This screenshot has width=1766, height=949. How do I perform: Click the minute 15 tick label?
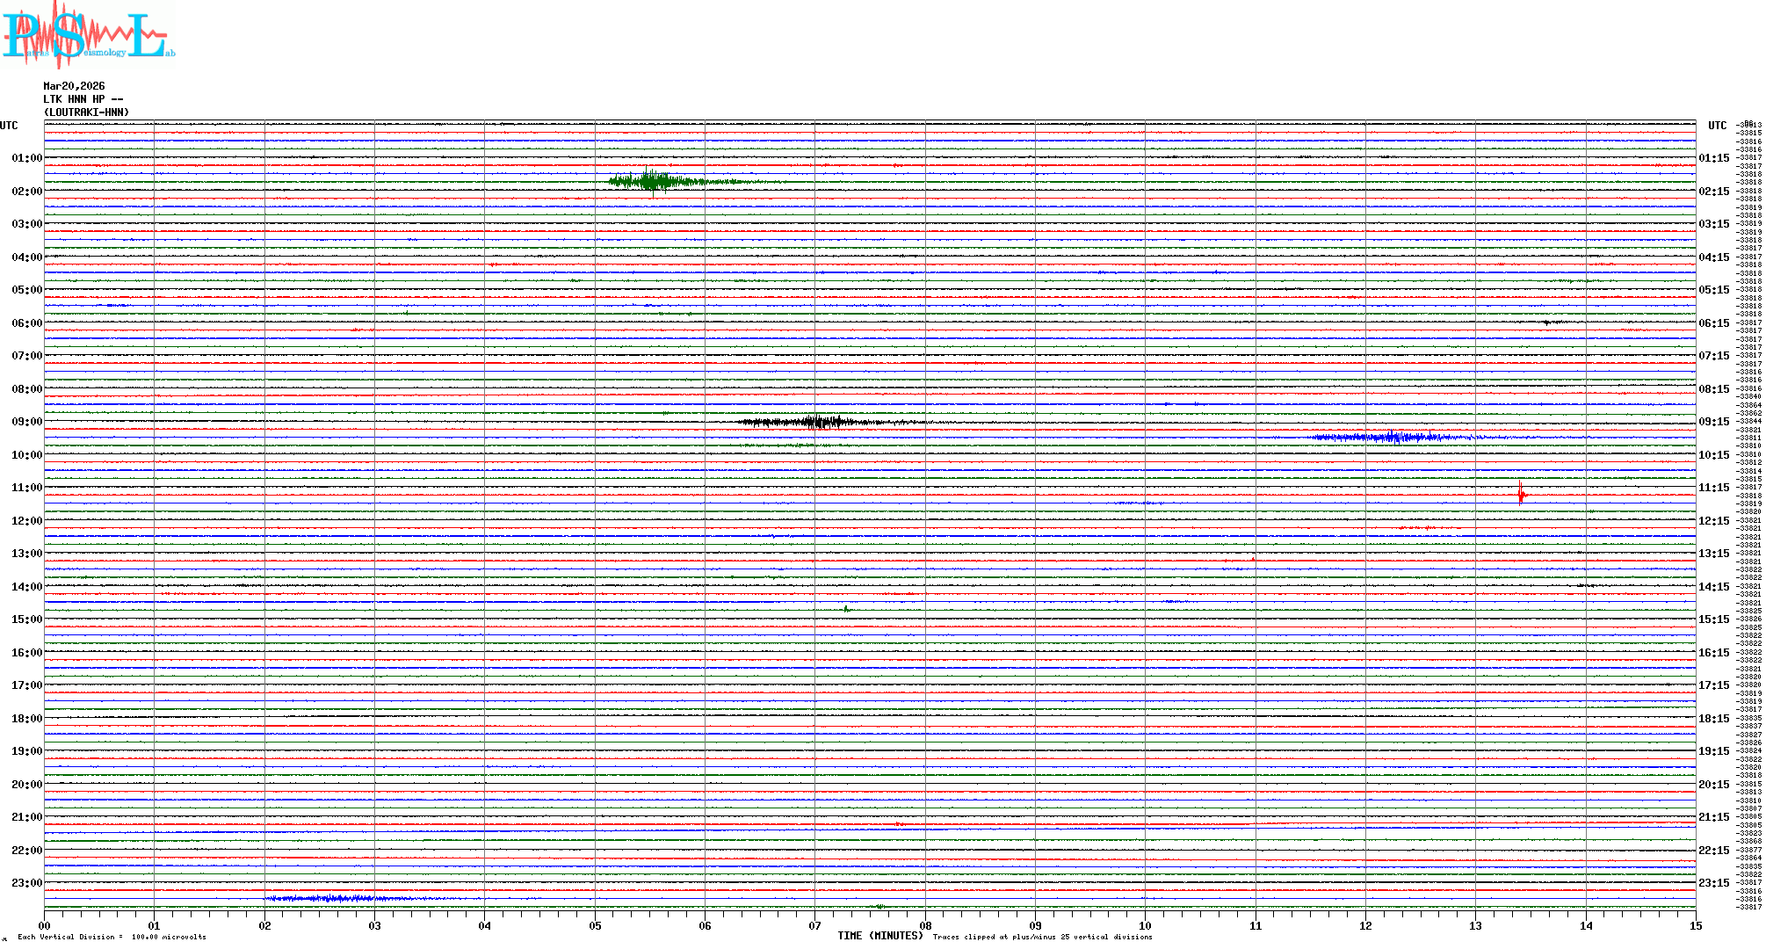coord(1695,925)
